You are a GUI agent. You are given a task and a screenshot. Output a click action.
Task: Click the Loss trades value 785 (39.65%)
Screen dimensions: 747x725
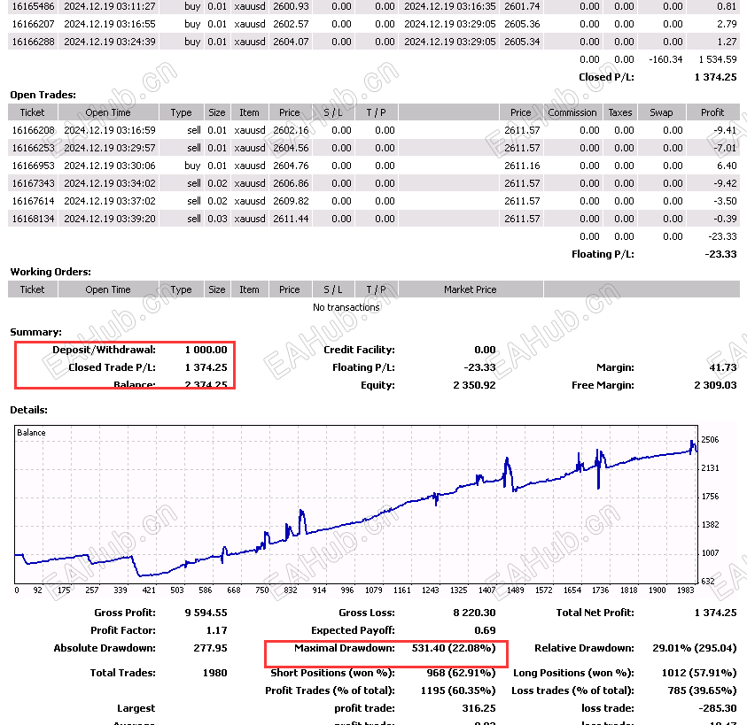pyautogui.click(x=702, y=690)
